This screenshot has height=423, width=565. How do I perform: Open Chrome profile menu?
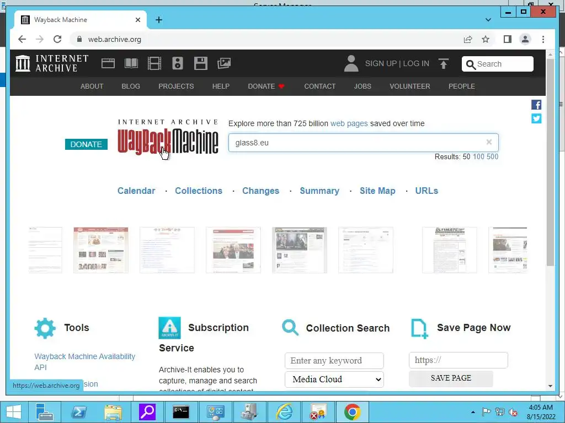525,39
